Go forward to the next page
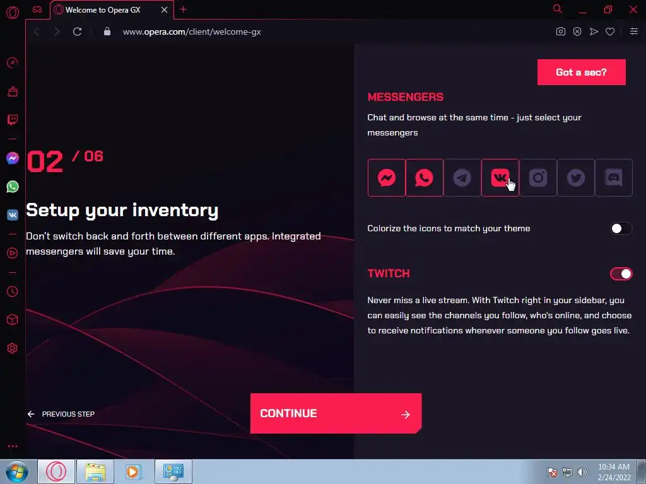 [x=57, y=32]
